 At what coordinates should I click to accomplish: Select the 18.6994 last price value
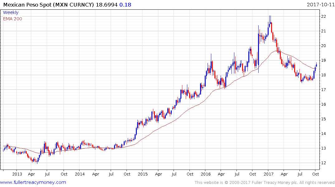[x=107, y=5]
